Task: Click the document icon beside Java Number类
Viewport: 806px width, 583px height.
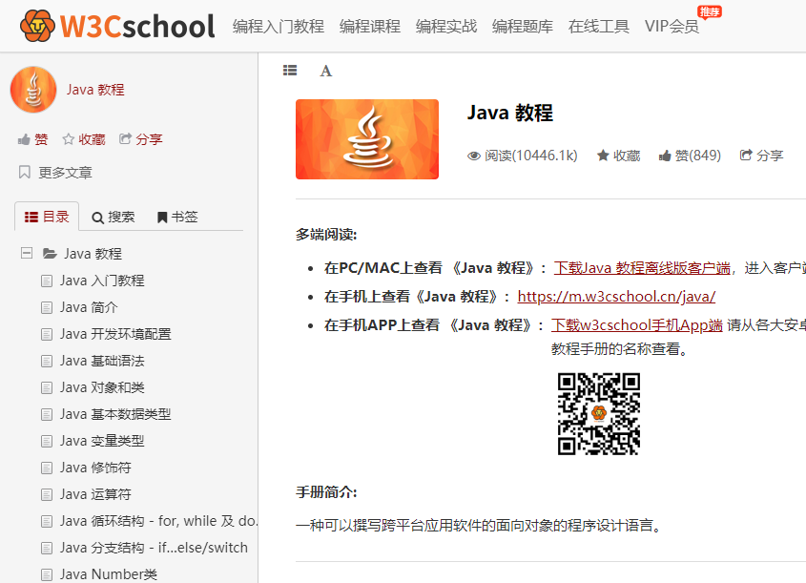Action: tap(47, 574)
